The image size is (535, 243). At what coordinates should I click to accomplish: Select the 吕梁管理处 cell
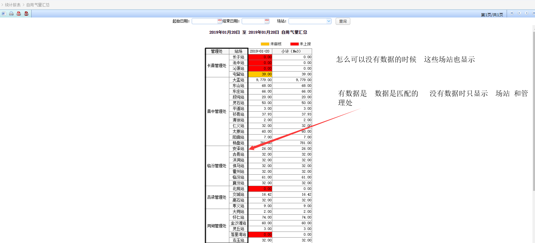[217, 197]
